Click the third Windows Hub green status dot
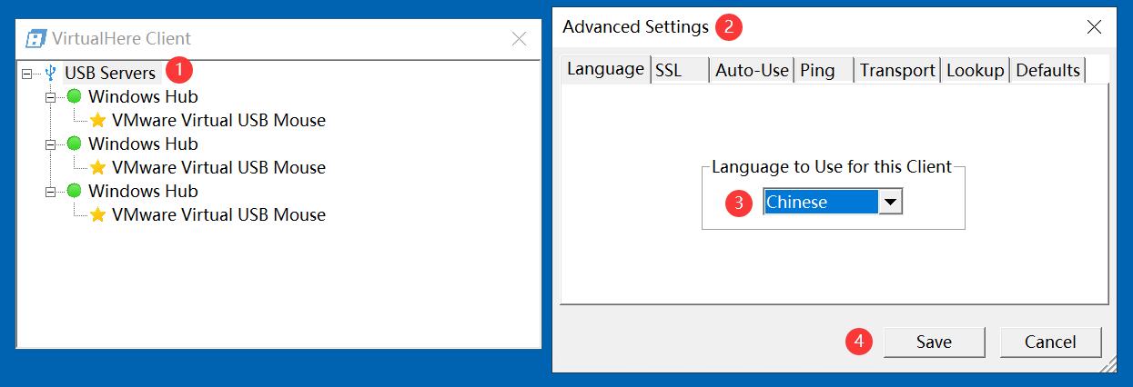This screenshot has width=1133, height=387. (x=74, y=191)
